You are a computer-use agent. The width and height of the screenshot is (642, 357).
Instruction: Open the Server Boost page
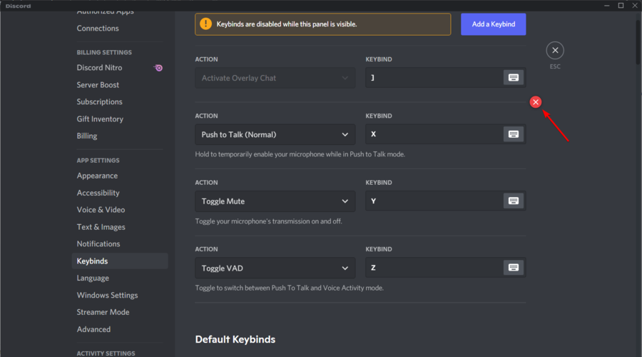pyautogui.click(x=98, y=85)
